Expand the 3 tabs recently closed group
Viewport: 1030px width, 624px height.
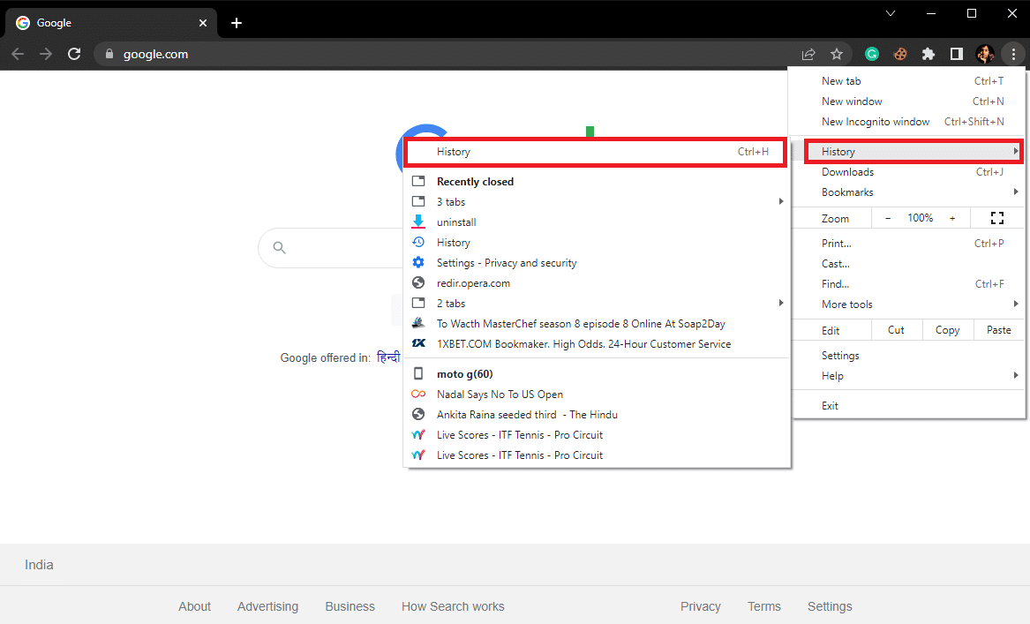coord(597,201)
